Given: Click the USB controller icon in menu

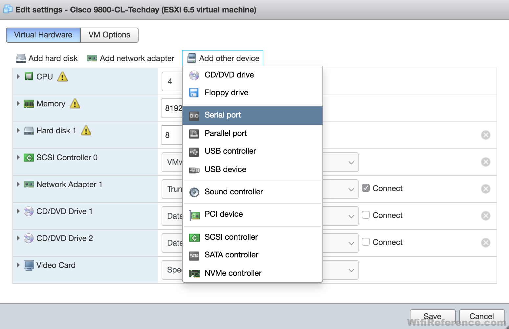Looking at the screenshot, I should [194, 152].
